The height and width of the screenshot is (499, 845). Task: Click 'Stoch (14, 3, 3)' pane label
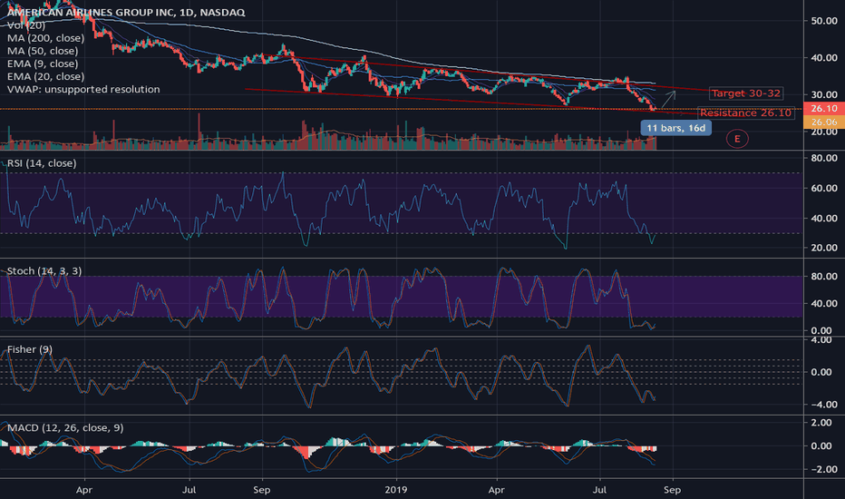(44, 270)
